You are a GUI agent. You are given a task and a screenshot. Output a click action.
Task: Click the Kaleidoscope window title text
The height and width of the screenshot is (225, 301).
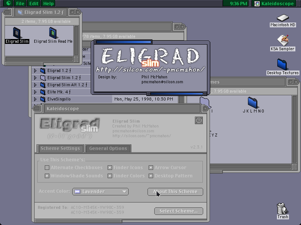[63, 109]
